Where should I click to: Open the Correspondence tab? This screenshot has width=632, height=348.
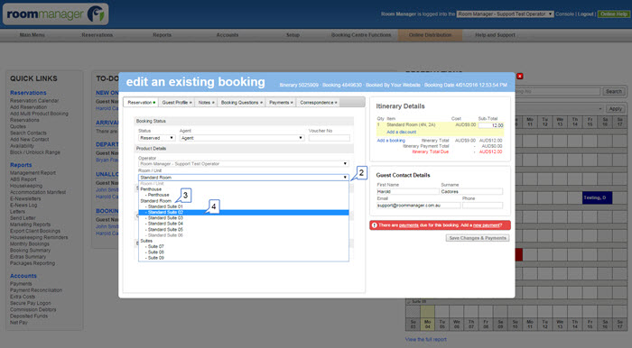click(x=319, y=103)
